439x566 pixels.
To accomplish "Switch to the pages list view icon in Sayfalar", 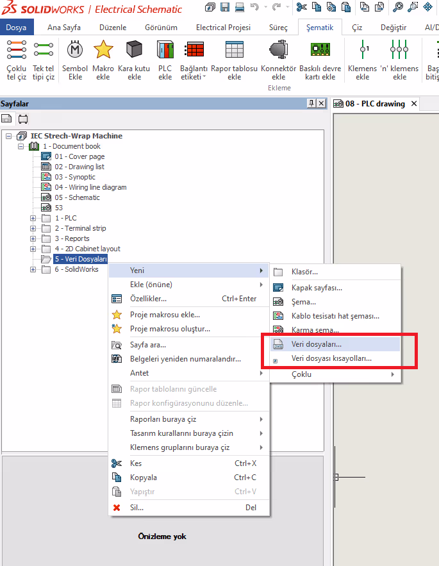I will tap(6, 119).
